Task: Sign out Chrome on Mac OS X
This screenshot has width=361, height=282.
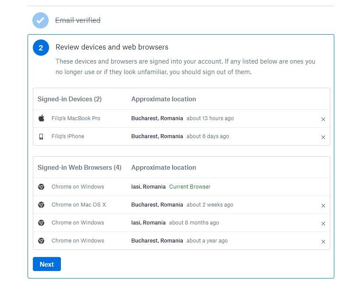Action: pos(323,206)
